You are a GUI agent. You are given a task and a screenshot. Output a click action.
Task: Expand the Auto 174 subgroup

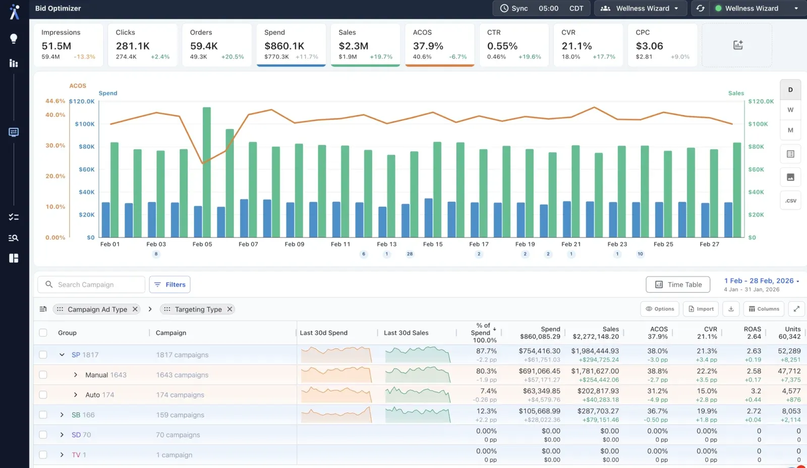tap(75, 395)
